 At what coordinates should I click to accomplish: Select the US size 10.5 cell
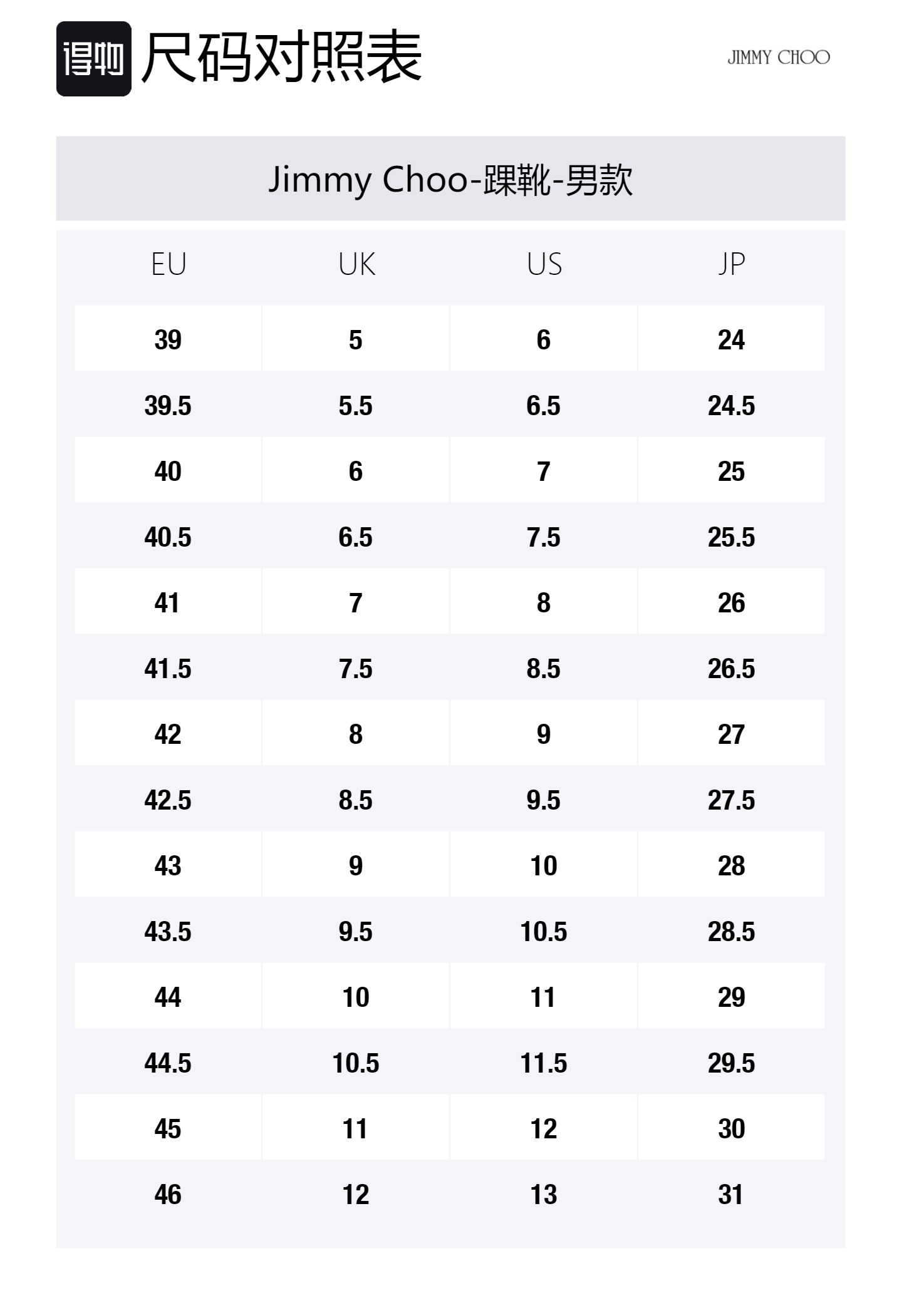(544, 931)
